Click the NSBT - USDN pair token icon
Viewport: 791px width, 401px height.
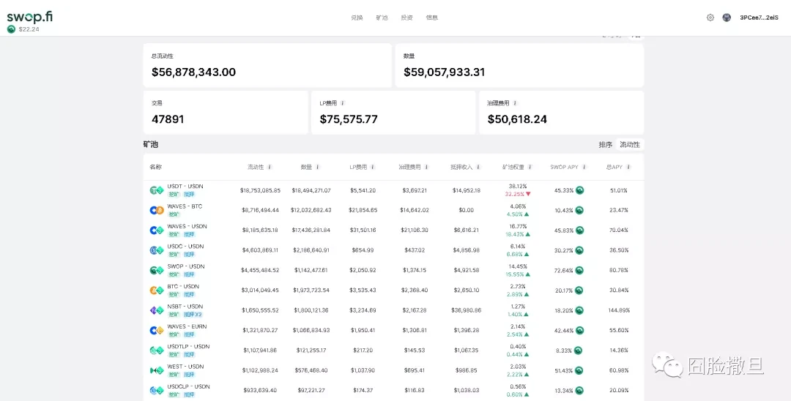157,310
